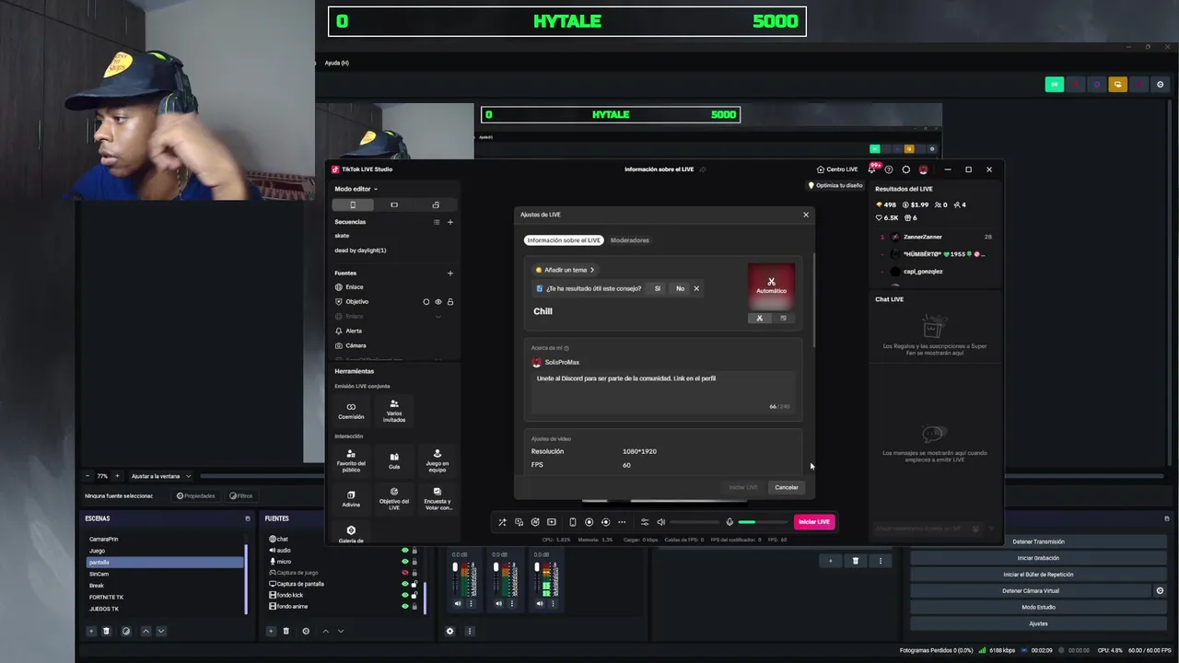Open TikTok Studio help icon
The width and height of the screenshot is (1179, 663).
[x=889, y=169]
